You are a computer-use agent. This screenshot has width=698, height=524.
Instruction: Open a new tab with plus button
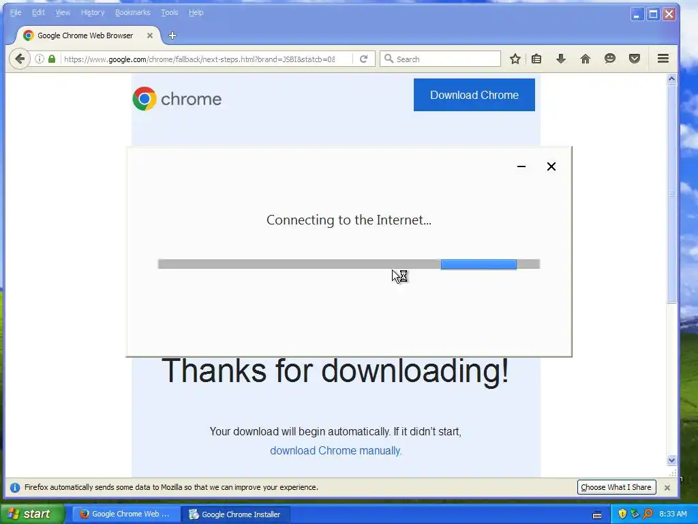pos(172,35)
